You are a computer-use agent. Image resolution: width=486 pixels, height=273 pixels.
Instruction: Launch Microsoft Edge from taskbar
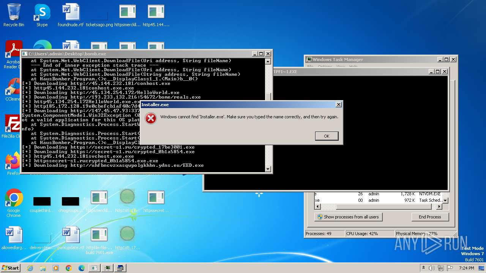click(x=82, y=268)
